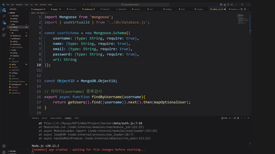Open the Run and Debug view

(4, 29)
